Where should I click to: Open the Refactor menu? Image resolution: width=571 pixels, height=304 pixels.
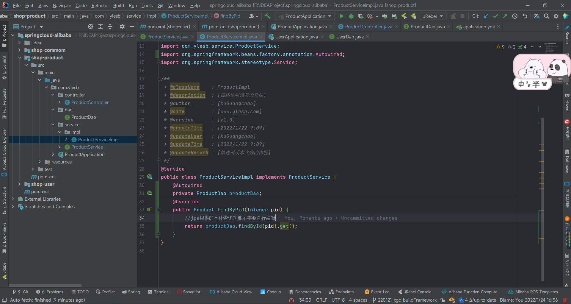click(x=100, y=5)
